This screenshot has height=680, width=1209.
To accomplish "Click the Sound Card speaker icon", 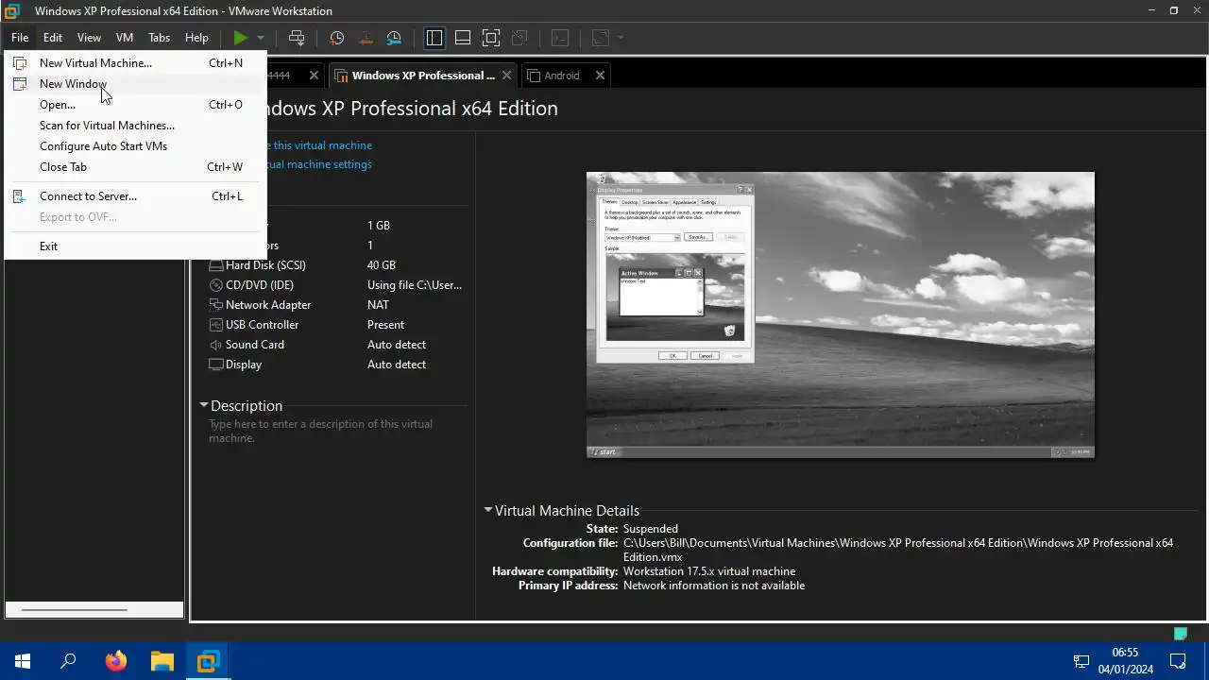I will 215,345.
